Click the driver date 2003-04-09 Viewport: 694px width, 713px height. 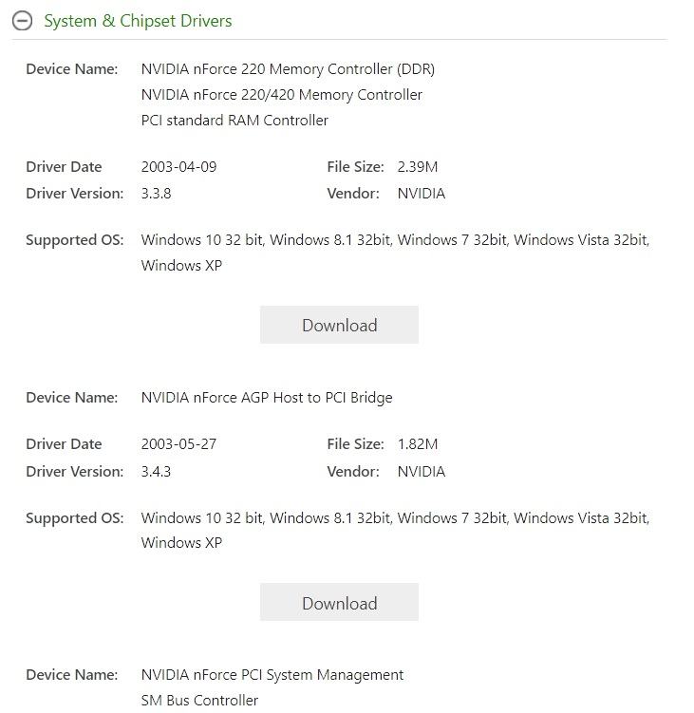pyautogui.click(x=178, y=167)
